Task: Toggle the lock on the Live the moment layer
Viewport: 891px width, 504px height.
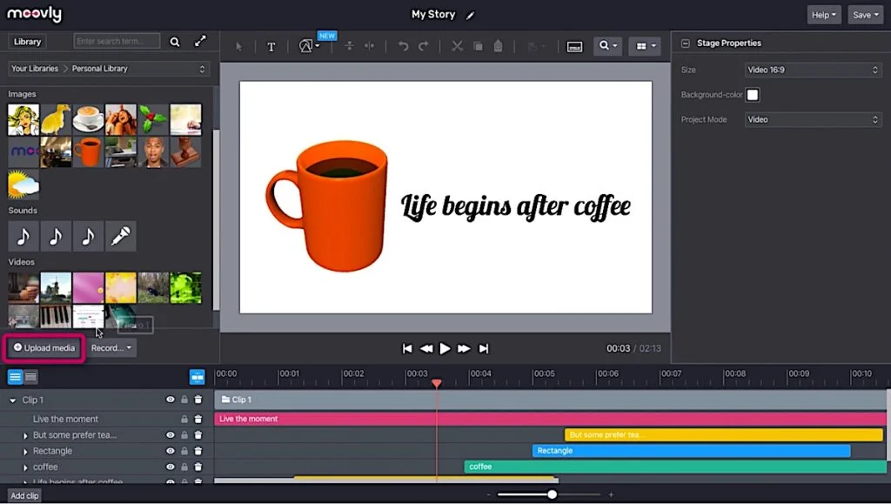Action: (x=184, y=419)
